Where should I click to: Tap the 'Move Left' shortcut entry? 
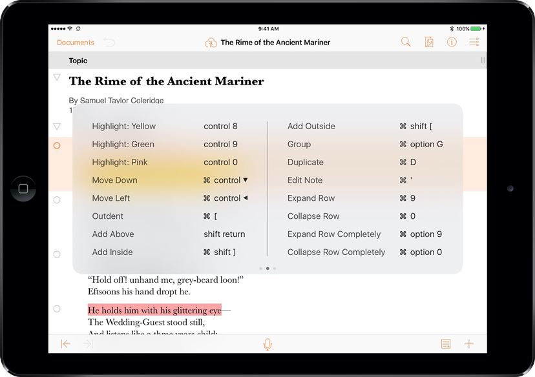click(x=111, y=198)
